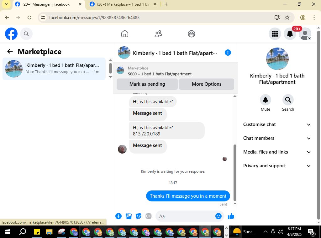
Task: Click the sender avatar beside Message sent
Action: (122, 149)
